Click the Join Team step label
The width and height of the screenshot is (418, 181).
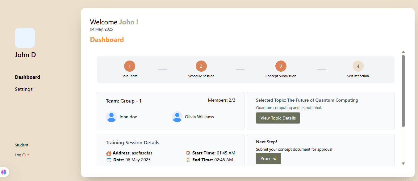(130, 76)
